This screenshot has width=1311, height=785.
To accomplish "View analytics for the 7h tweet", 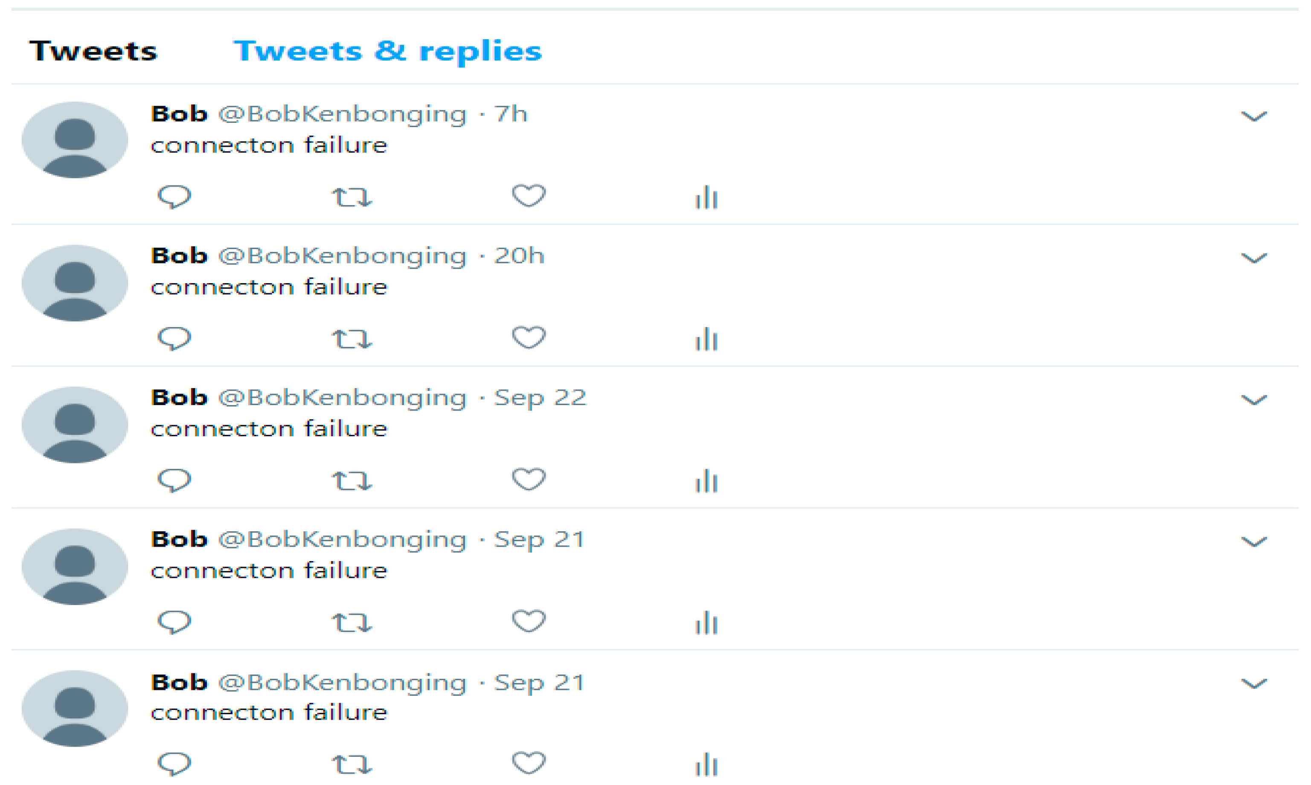I will (x=706, y=197).
